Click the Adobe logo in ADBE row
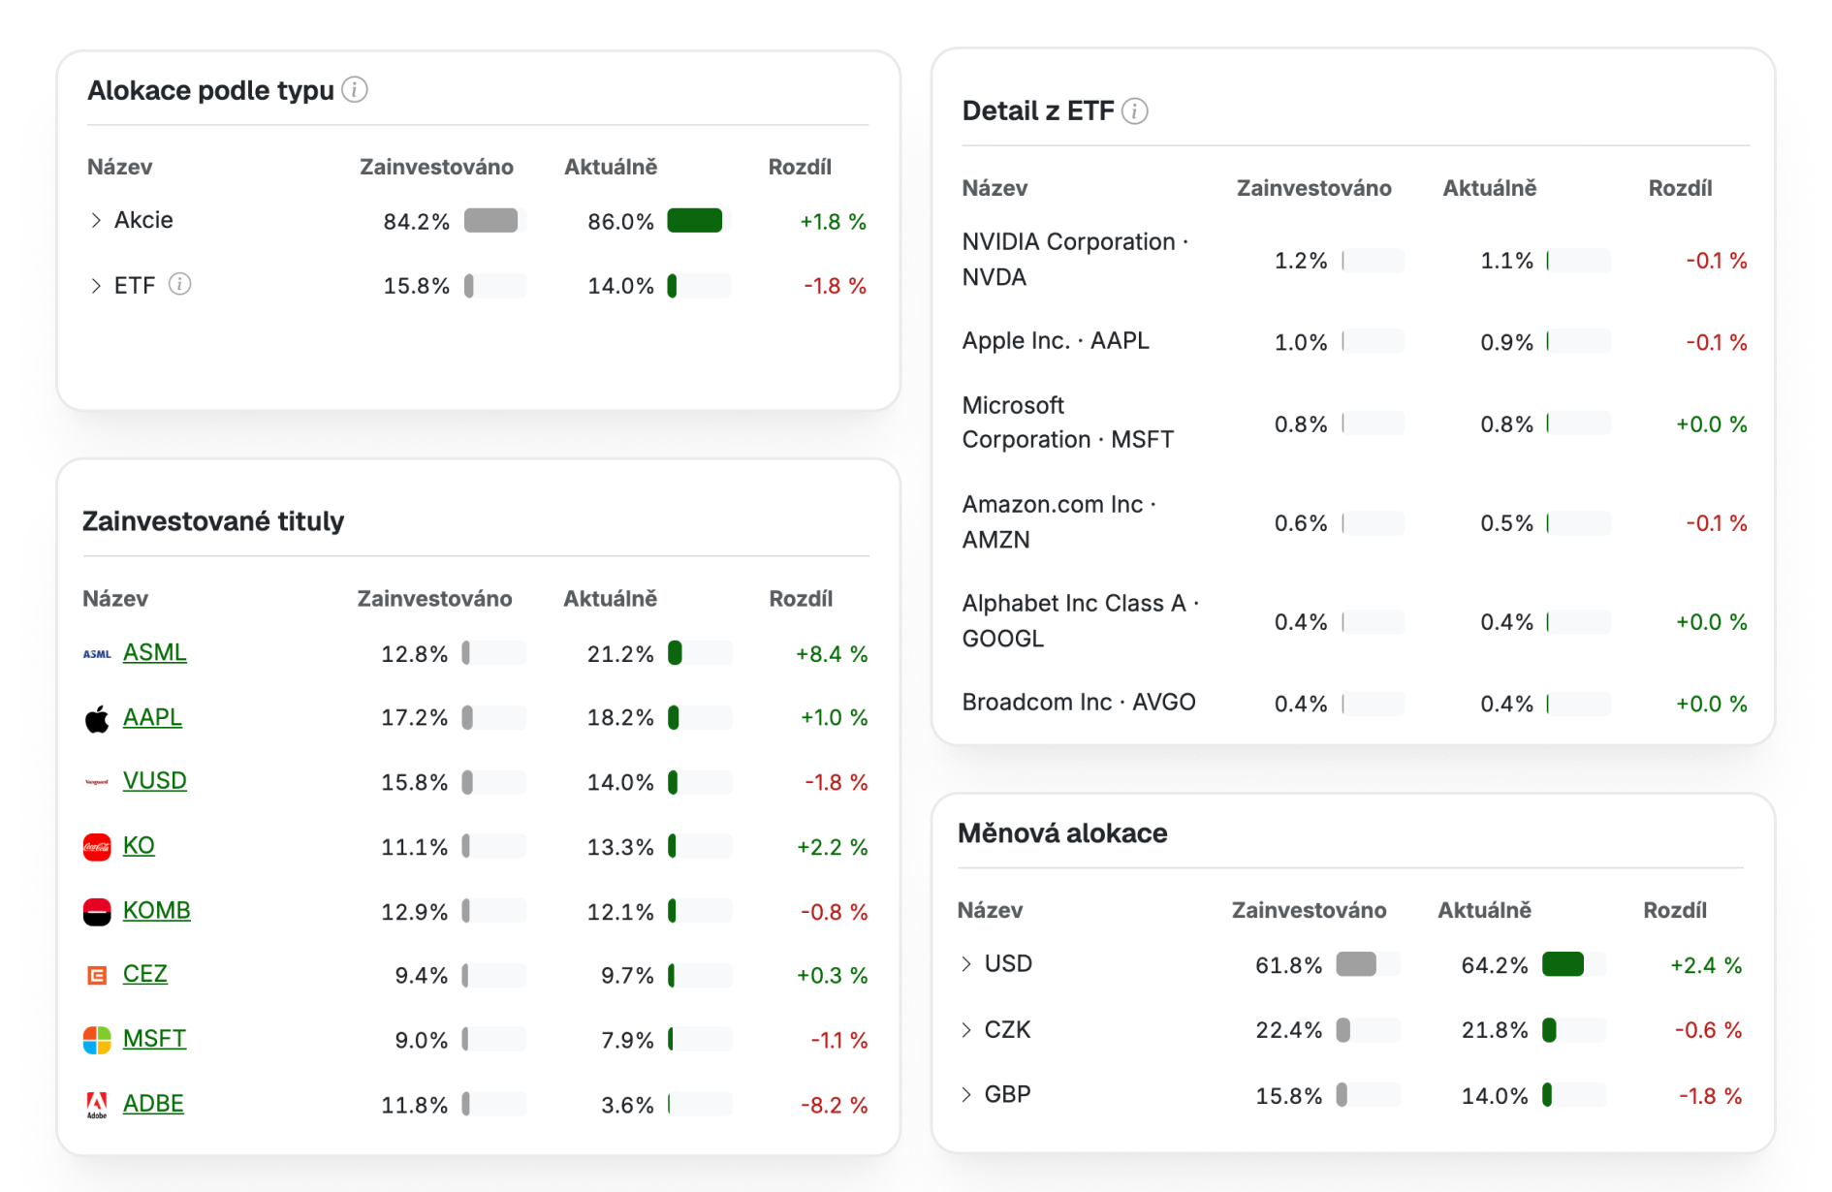This screenshot has width=1832, height=1192. [x=97, y=1105]
